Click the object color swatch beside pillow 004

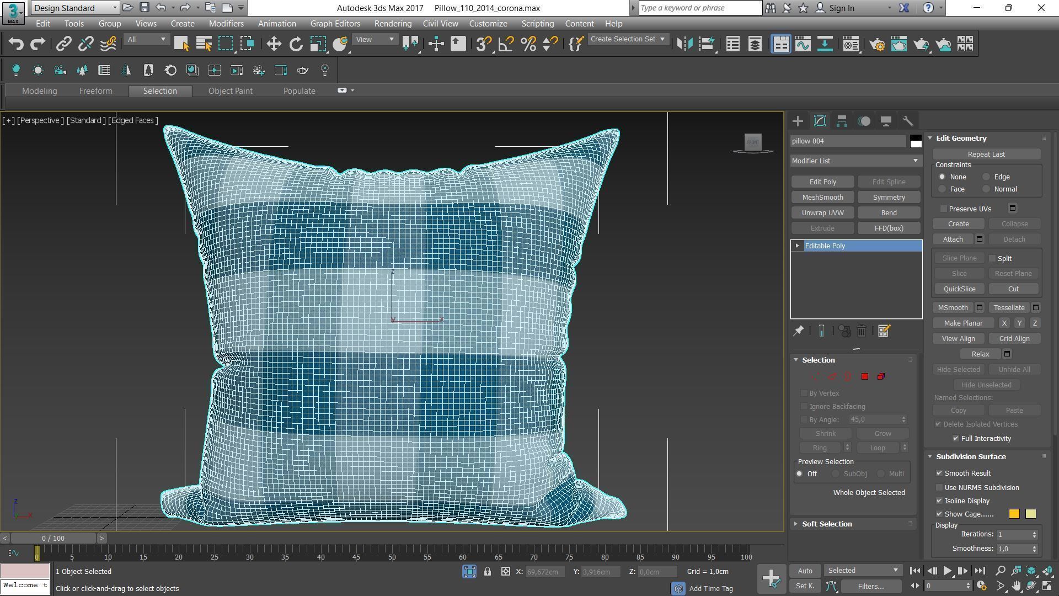point(916,141)
